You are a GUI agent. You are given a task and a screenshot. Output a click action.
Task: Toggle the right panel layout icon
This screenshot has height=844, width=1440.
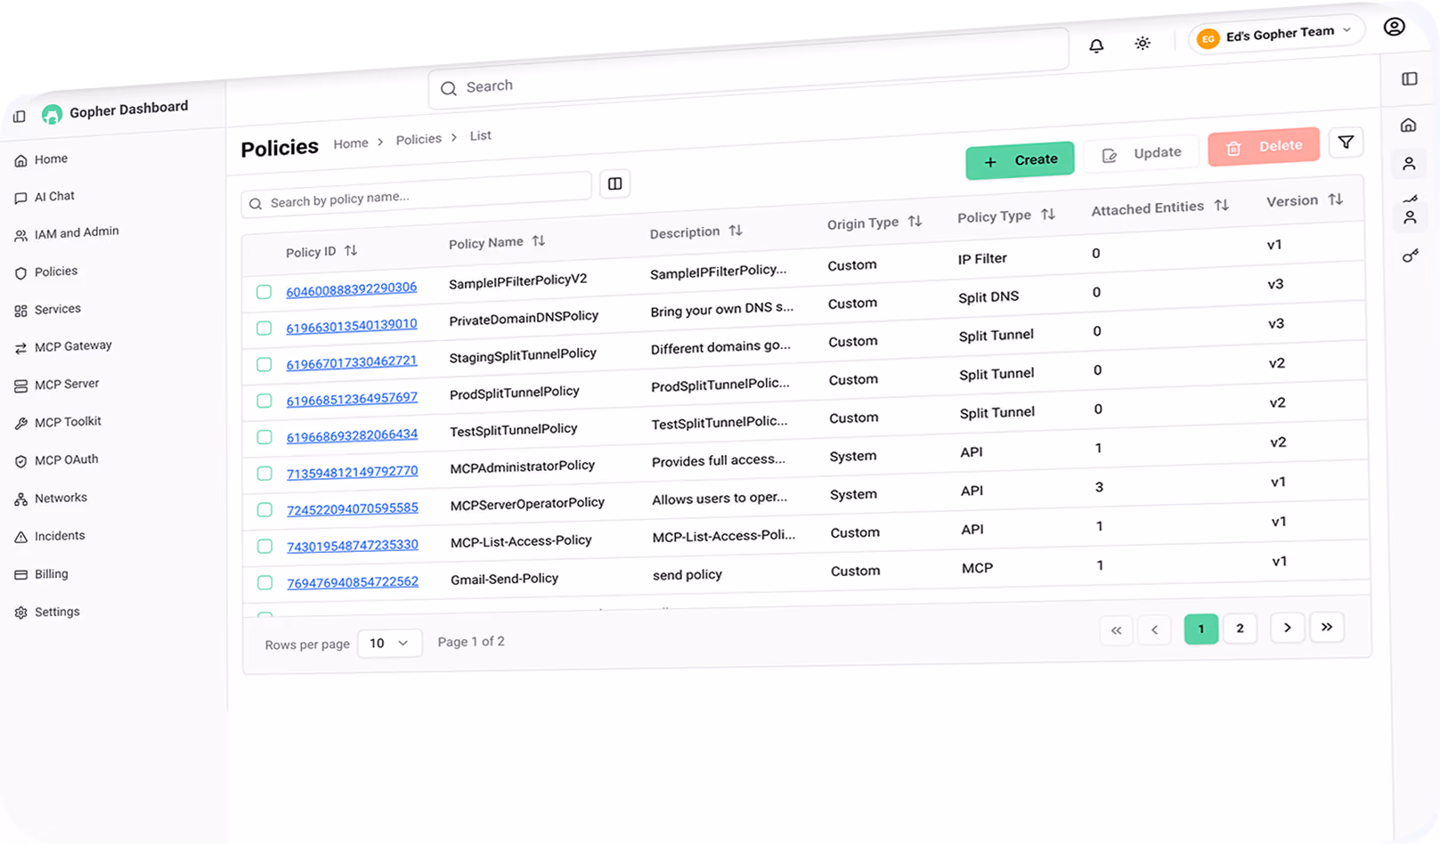click(1410, 79)
